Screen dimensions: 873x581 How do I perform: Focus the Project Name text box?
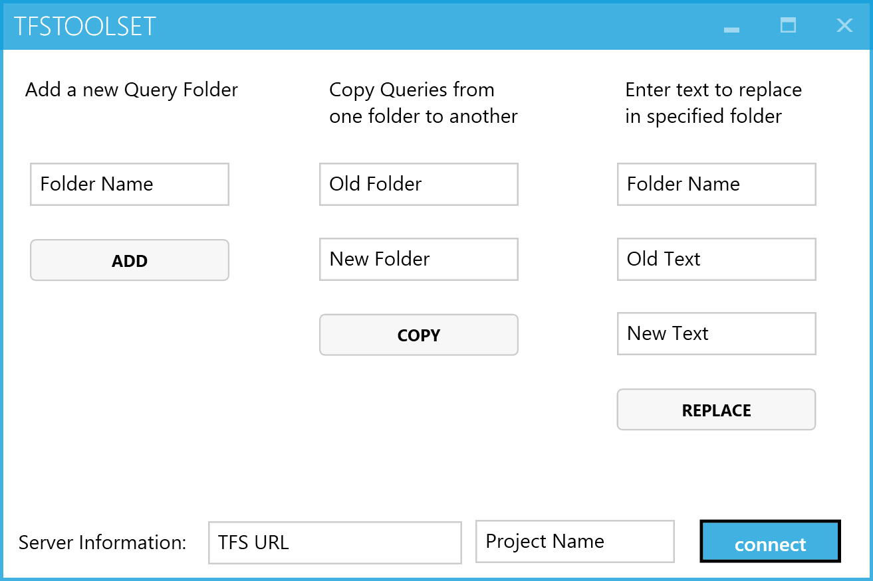coord(575,541)
